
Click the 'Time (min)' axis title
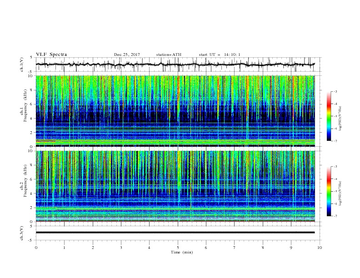point(182,252)
